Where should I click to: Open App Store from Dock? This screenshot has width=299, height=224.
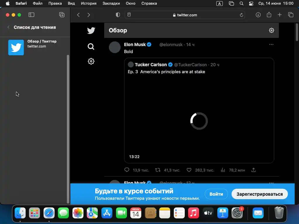click(107, 213)
